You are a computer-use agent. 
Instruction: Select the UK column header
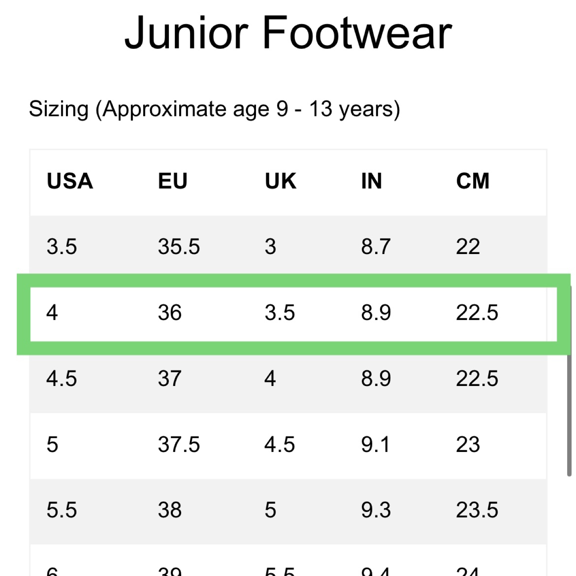coord(280,181)
